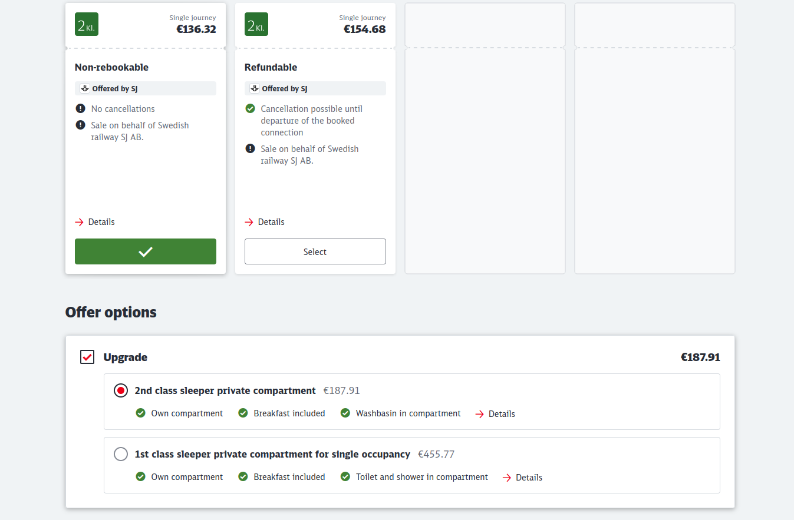Click the warning icon by Refundable's SJ AB sale note
This screenshot has height=520, width=794.
pos(250,148)
